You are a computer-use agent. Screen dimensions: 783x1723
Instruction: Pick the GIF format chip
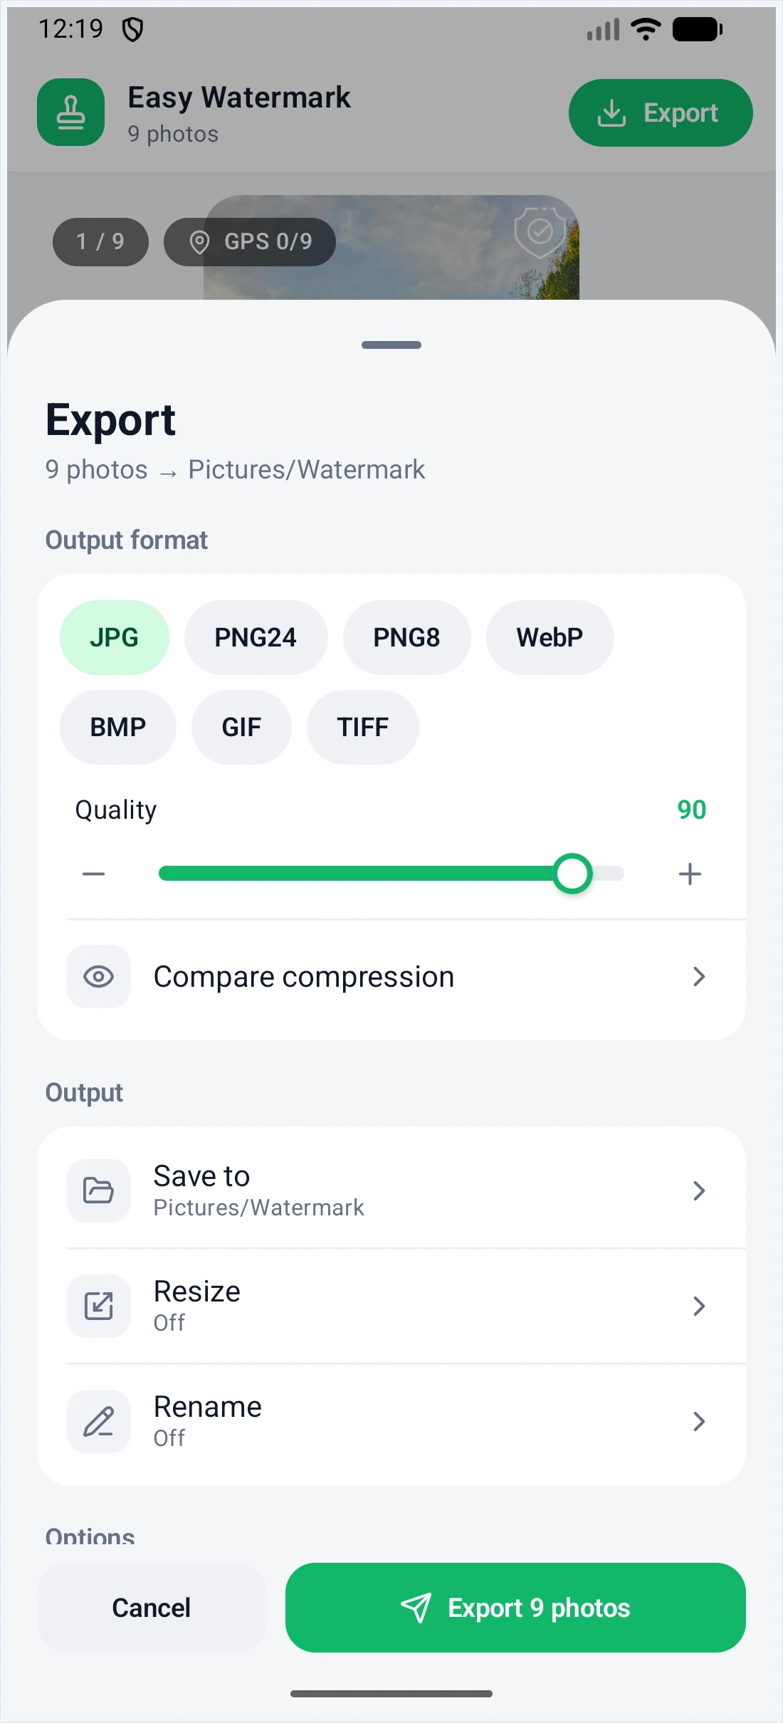pos(241,727)
